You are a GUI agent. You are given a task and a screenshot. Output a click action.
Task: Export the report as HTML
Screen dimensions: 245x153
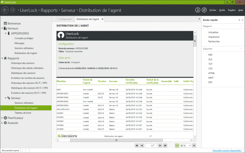point(211,73)
